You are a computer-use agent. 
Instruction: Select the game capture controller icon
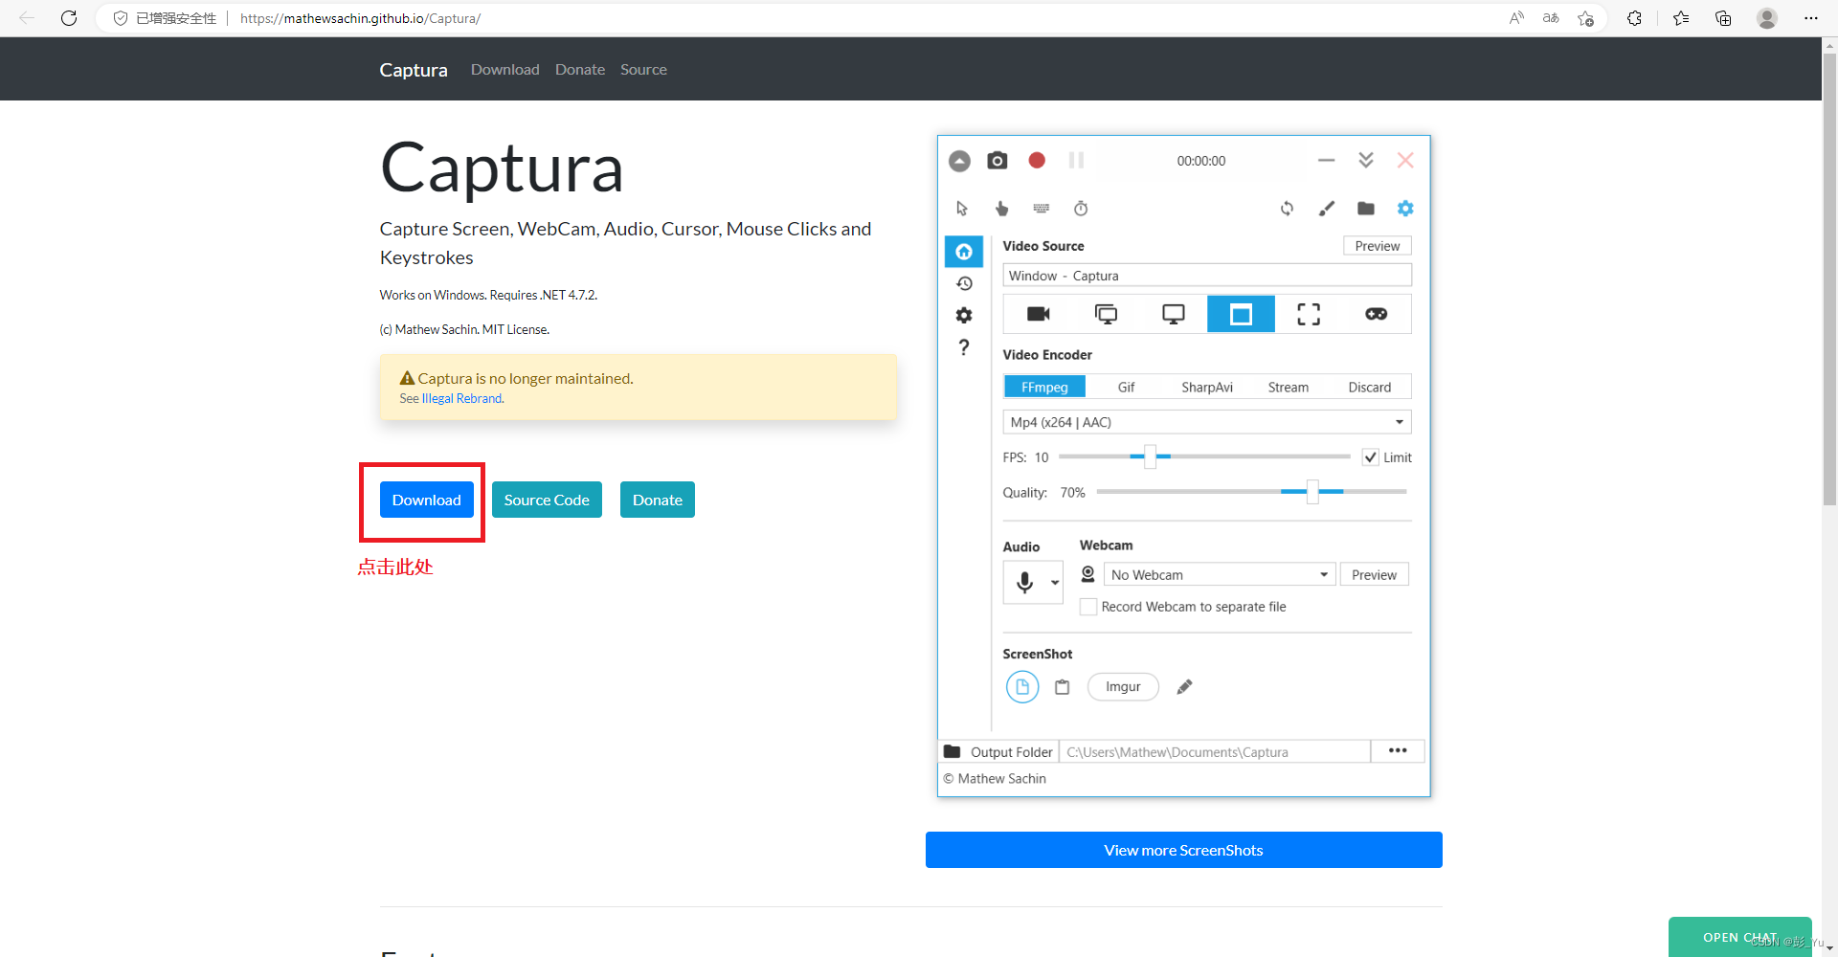pos(1376,314)
